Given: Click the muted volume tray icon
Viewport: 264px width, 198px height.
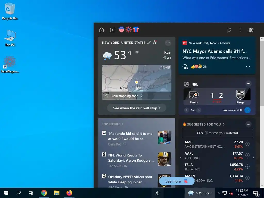Looking at the screenshot, I should pos(230,193).
